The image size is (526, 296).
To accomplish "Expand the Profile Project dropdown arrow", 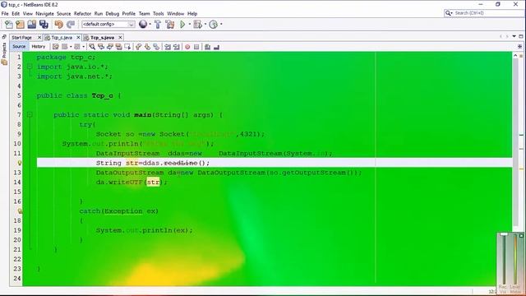I will click(x=221, y=24).
